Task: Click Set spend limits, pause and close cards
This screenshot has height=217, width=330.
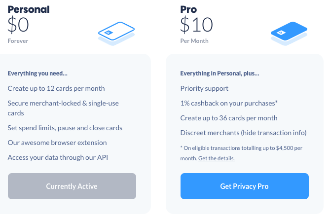Action: click(x=65, y=128)
